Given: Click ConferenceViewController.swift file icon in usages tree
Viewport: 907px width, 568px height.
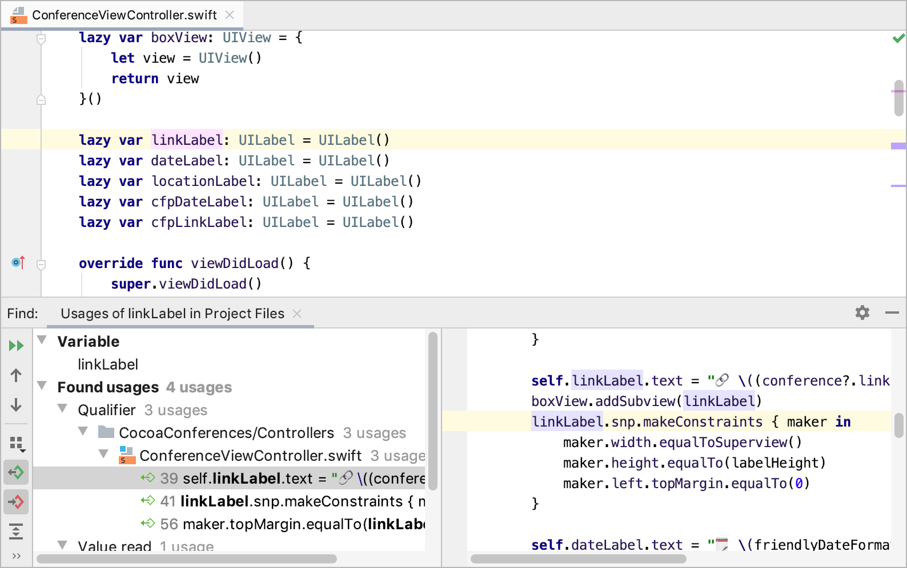Looking at the screenshot, I should pyautogui.click(x=126, y=455).
